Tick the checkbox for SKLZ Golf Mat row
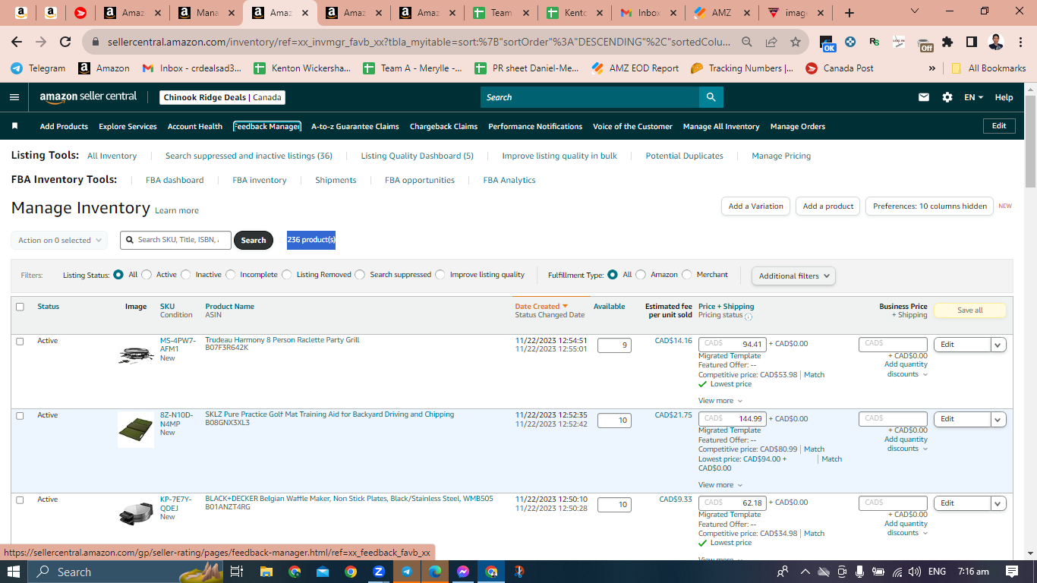Viewport: 1037px width, 583px height. (20, 415)
